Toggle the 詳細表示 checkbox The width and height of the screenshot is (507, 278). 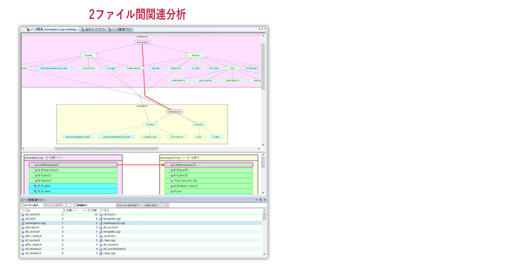point(75,205)
